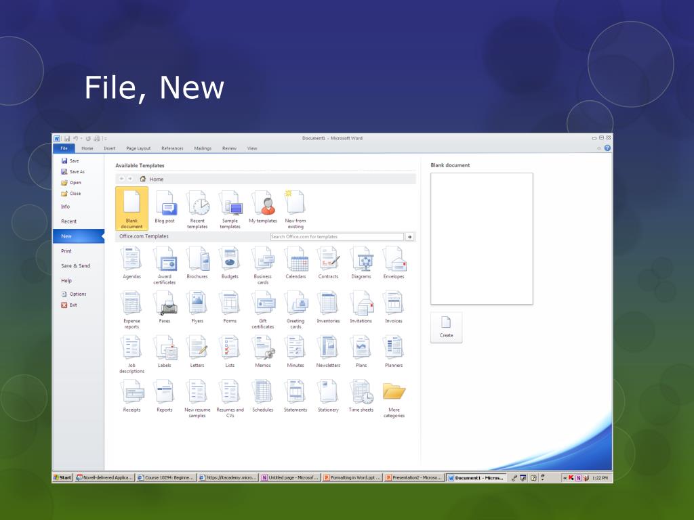The image size is (694, 520).
Task: Open Recent templates
Action: 197,209
